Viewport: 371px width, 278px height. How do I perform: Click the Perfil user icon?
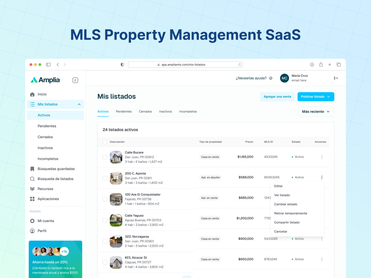[32, 231]
